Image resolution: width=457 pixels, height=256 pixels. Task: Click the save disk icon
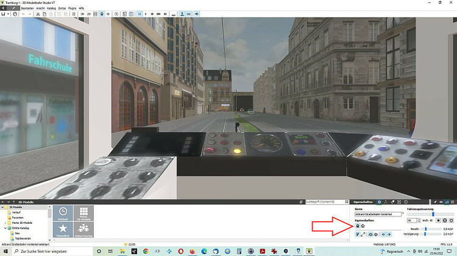pyautogui.click(x=3, y=14)
